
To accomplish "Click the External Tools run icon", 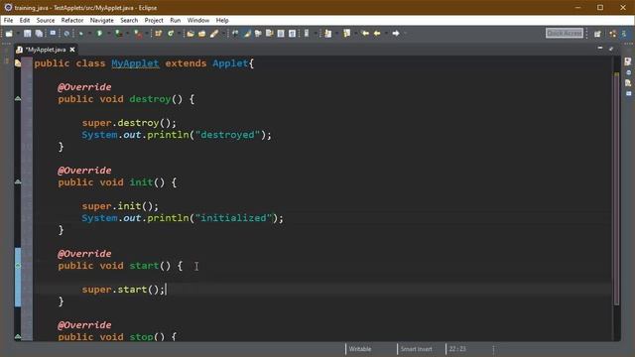I will [x=138, y=33].
